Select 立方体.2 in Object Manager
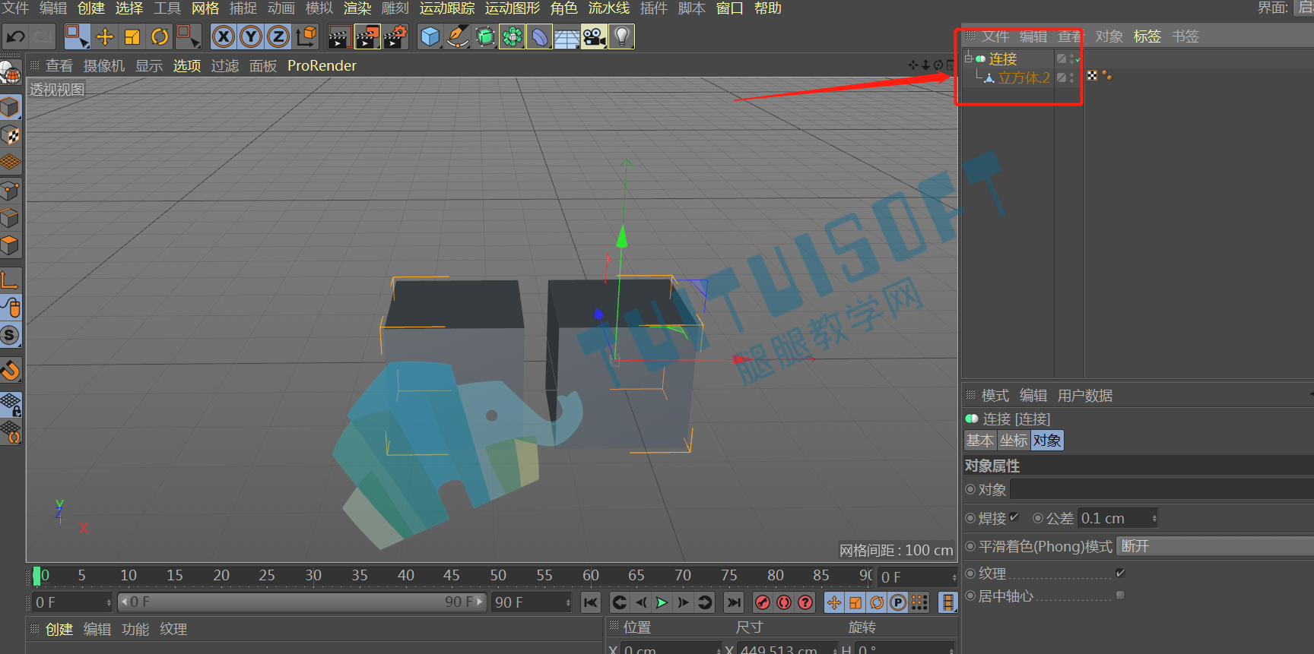This screenshot has width=1314, height=654. [1024, 78]
